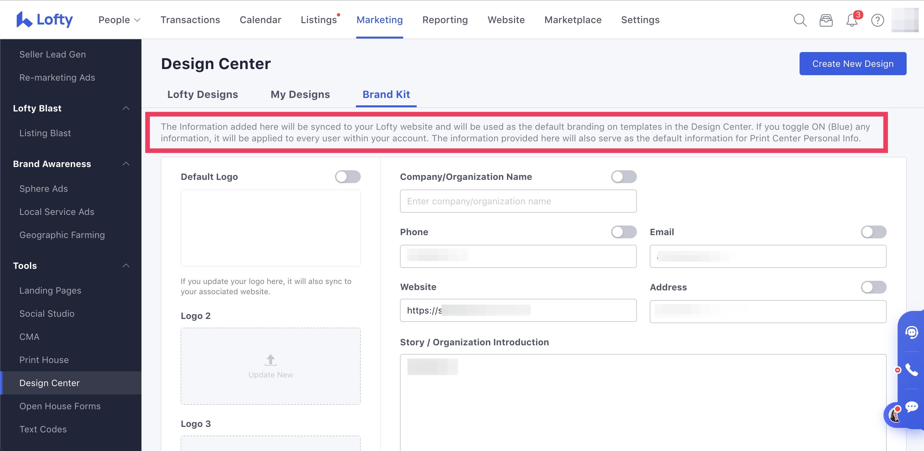
Task: Open the user profile avatar
Action: pyautogui.click(x=905, y=20)
